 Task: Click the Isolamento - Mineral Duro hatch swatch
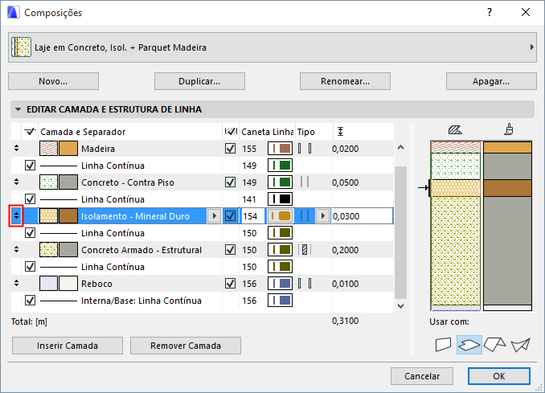pyautogui.click(x=49, y=215)
